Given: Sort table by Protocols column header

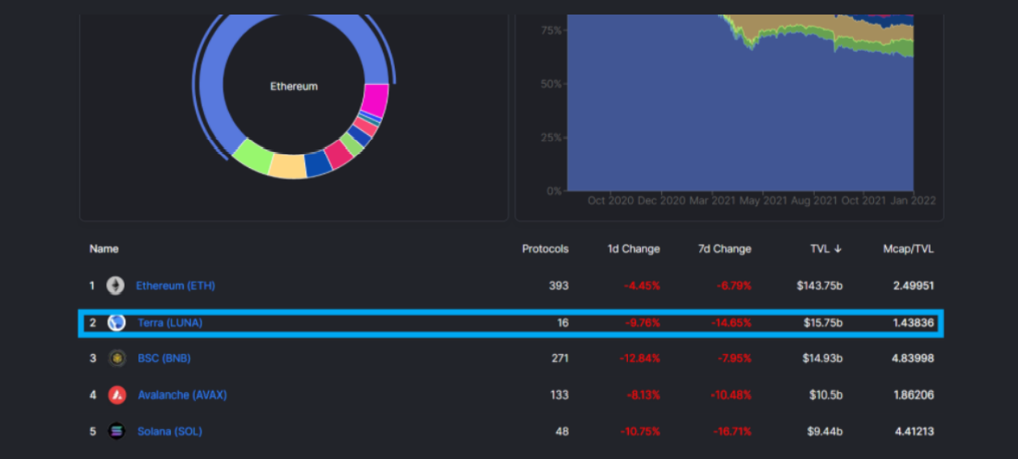Looking at the screenshot, I should tap(545, 249).
